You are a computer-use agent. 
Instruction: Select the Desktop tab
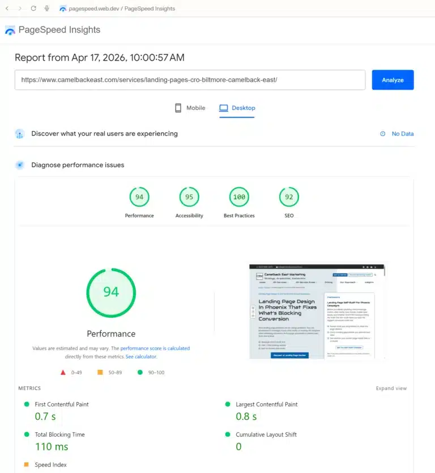(x=237, y=108)
